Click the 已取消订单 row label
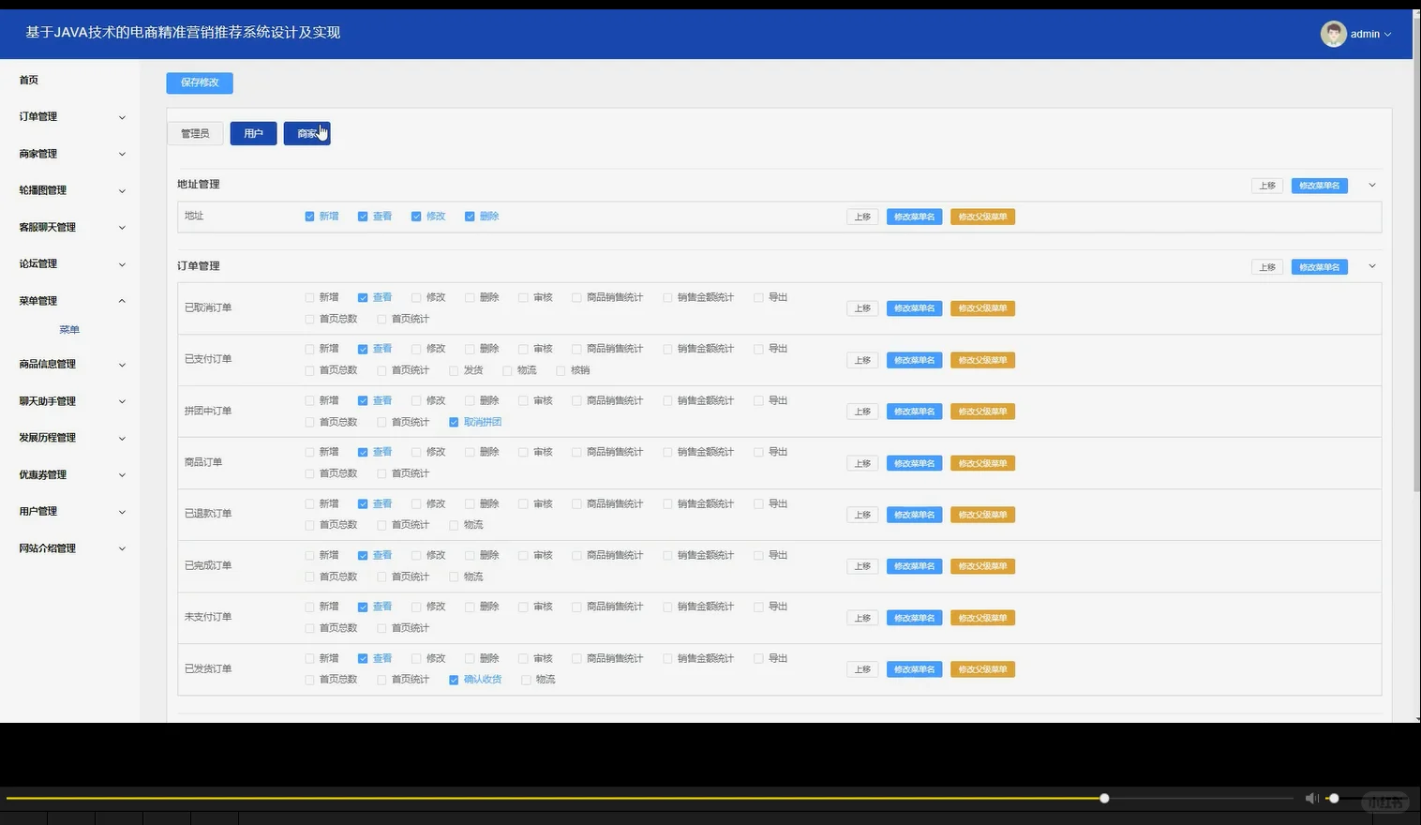 point(208,308)
